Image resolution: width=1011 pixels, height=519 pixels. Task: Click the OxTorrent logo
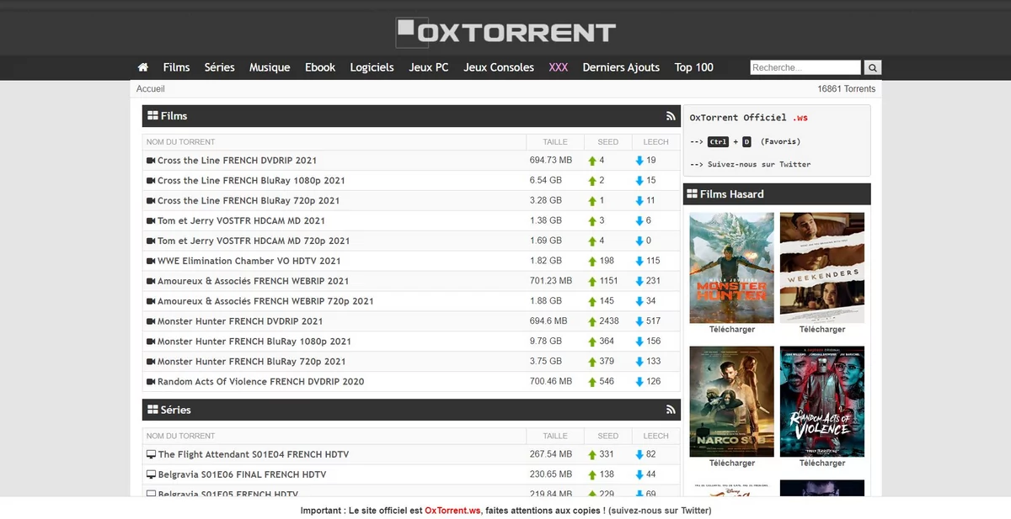click(505, 32)
